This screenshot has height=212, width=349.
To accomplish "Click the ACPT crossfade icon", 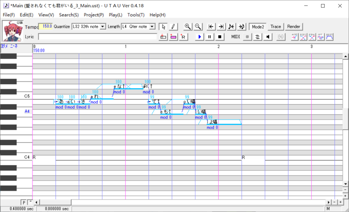I will [x=294, y=37].
